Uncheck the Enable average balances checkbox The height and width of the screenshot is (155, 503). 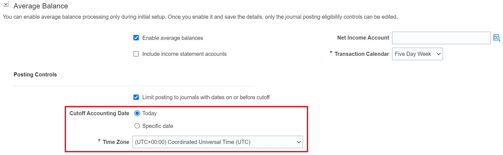point(136,38)
